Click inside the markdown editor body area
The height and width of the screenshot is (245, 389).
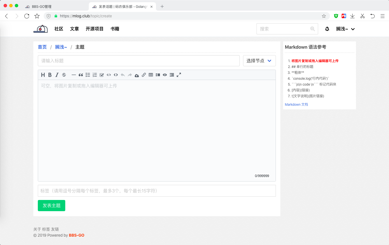tap(157, 130)
